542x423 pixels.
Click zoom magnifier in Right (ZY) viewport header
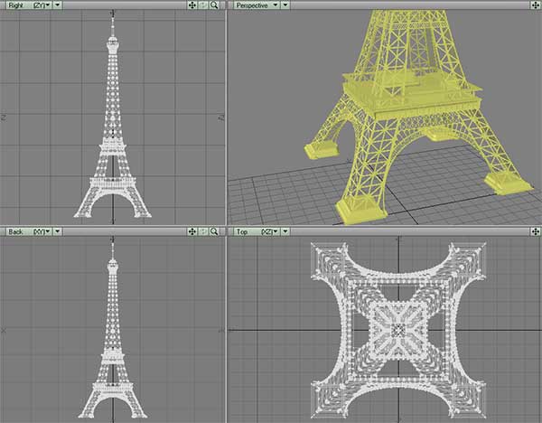pos(214,5)
